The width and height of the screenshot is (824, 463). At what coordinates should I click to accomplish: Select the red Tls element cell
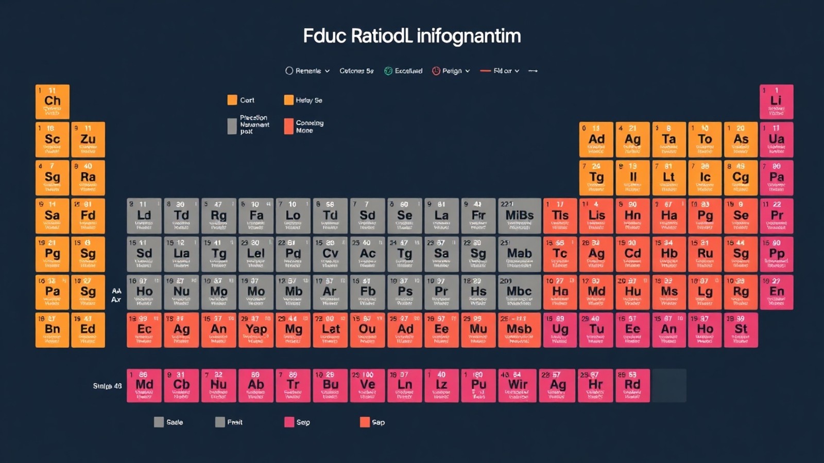[560, 216]
